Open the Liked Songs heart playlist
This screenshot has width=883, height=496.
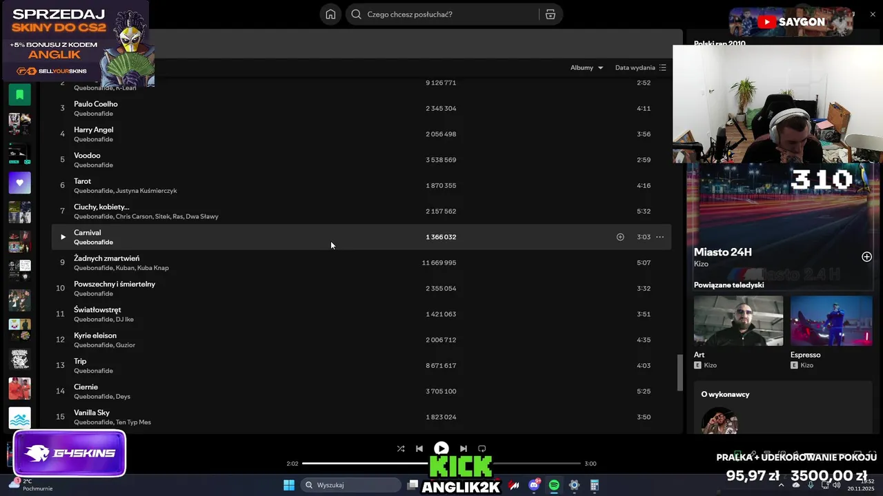[x=19, y=183]
